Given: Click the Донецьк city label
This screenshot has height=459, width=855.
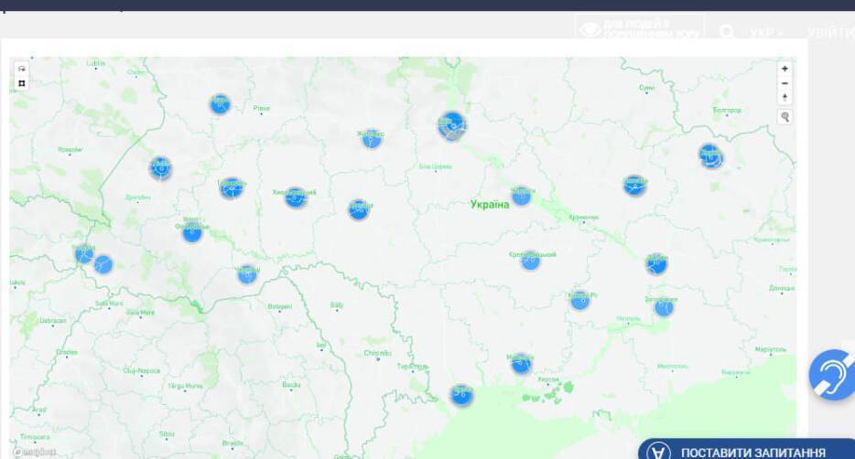Looking at the screenshot, I should point(782,288).
